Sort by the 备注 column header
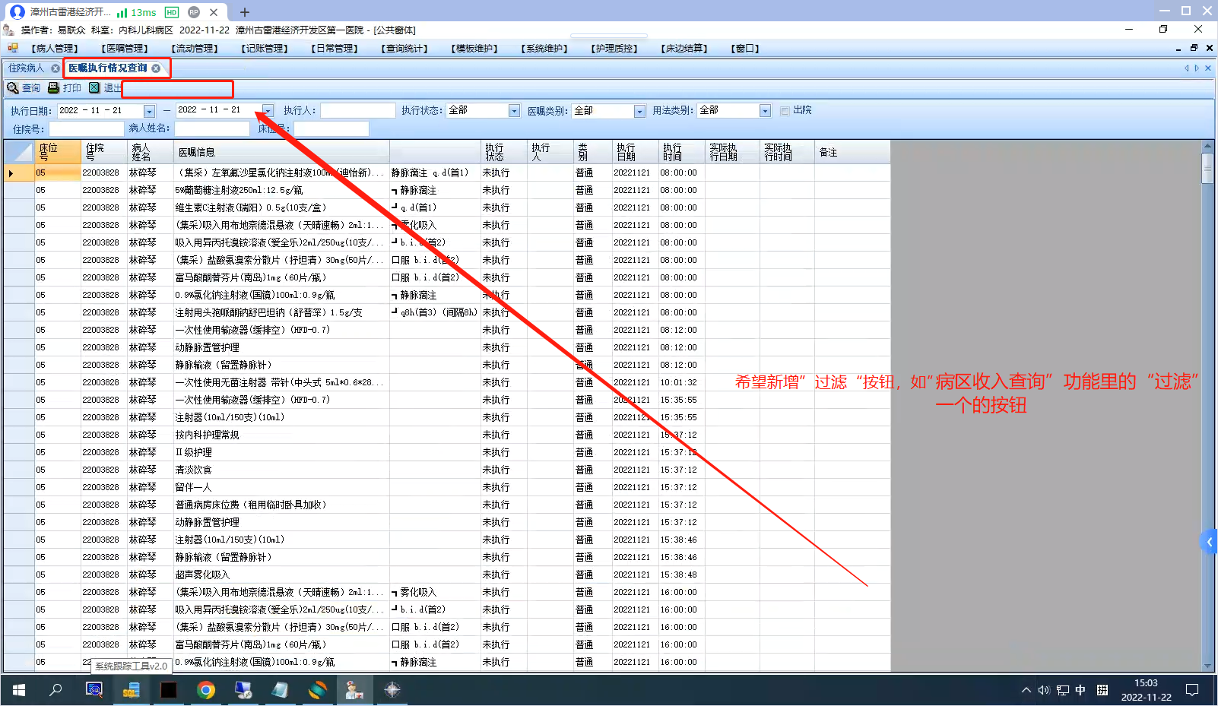 [x=852, y=152]
